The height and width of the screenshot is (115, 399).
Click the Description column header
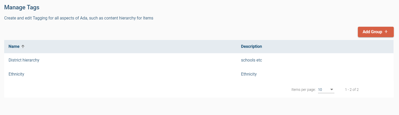251,46
